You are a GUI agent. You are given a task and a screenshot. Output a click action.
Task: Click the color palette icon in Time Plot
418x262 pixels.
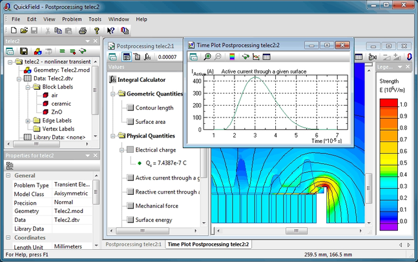(x=232, y=57)
